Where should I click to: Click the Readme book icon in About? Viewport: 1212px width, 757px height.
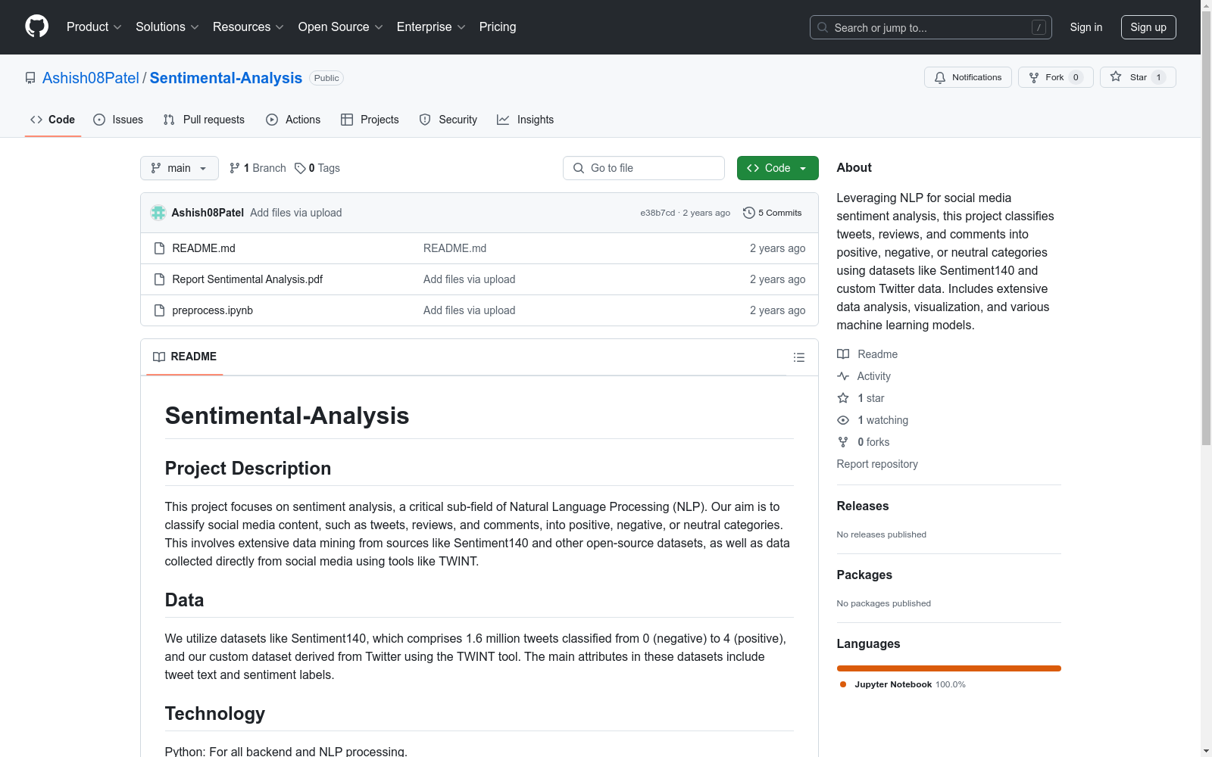[x=843, y=354]
